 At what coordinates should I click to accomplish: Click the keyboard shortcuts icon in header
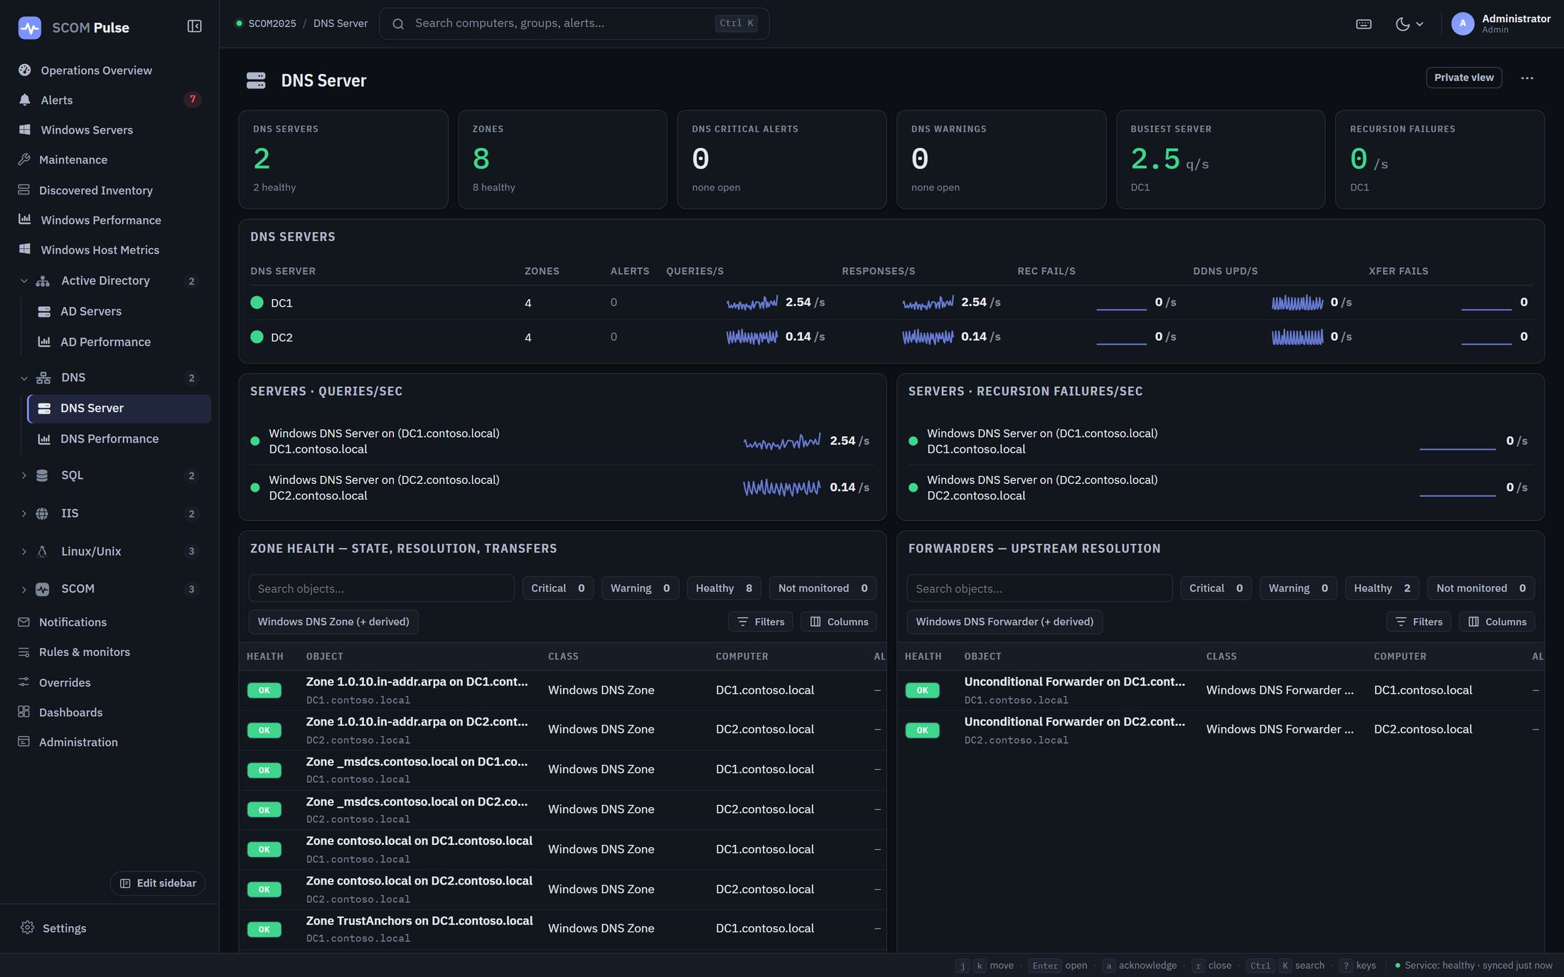coord(1364,24)
